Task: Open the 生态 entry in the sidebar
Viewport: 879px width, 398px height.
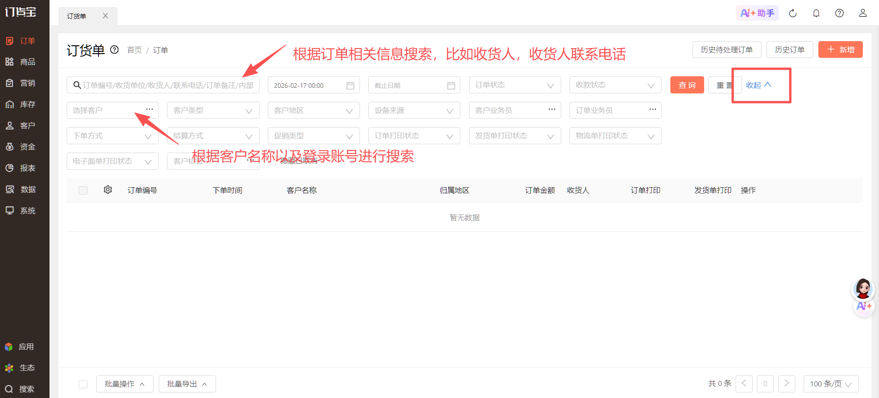Action: pyautogui.click(x=20, y=368)
